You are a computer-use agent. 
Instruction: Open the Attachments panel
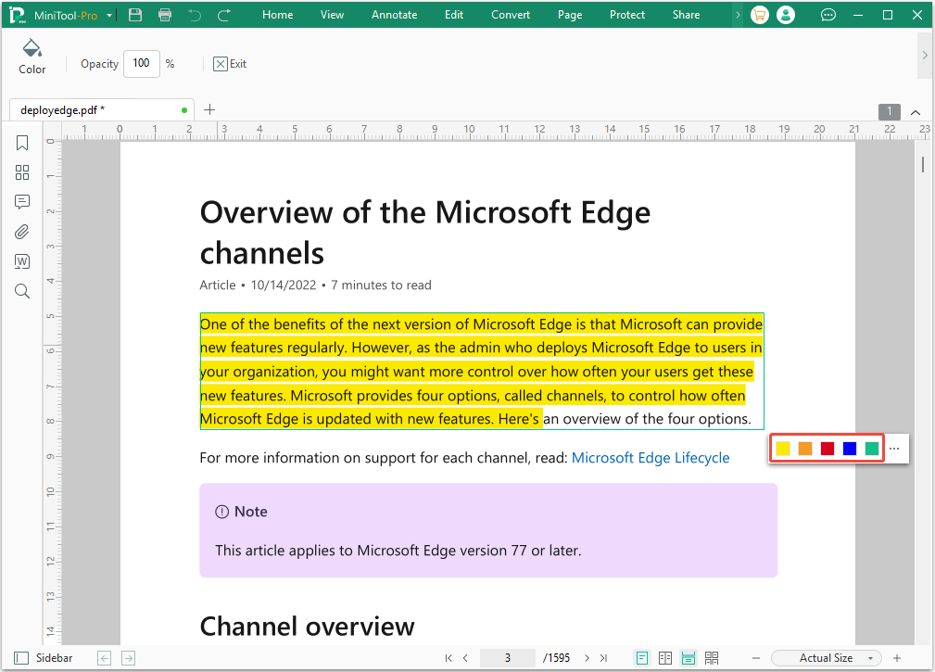point(22,232)
